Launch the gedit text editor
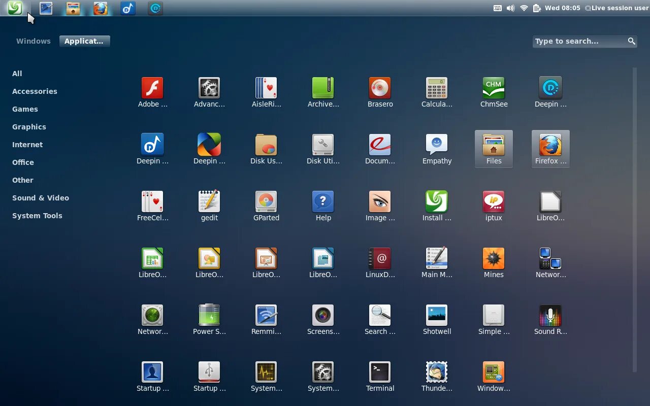This screenshot has height=406, width=650. point(209,202)
